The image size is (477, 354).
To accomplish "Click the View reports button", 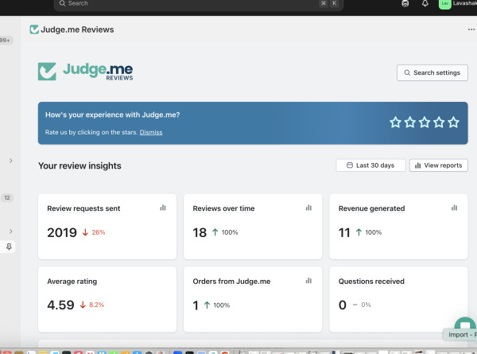I will tap(438, 165).
